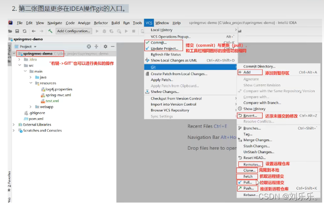This screenshot has height=205, width=324.
Task: Open the Refactor menu
Action: pos(101,23)
